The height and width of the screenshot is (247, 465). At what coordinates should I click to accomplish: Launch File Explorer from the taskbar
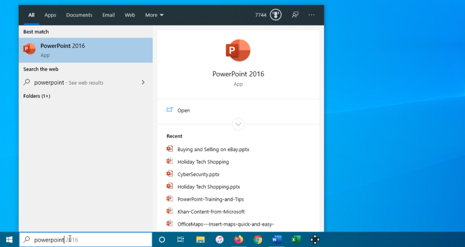[x=201, y=239]
